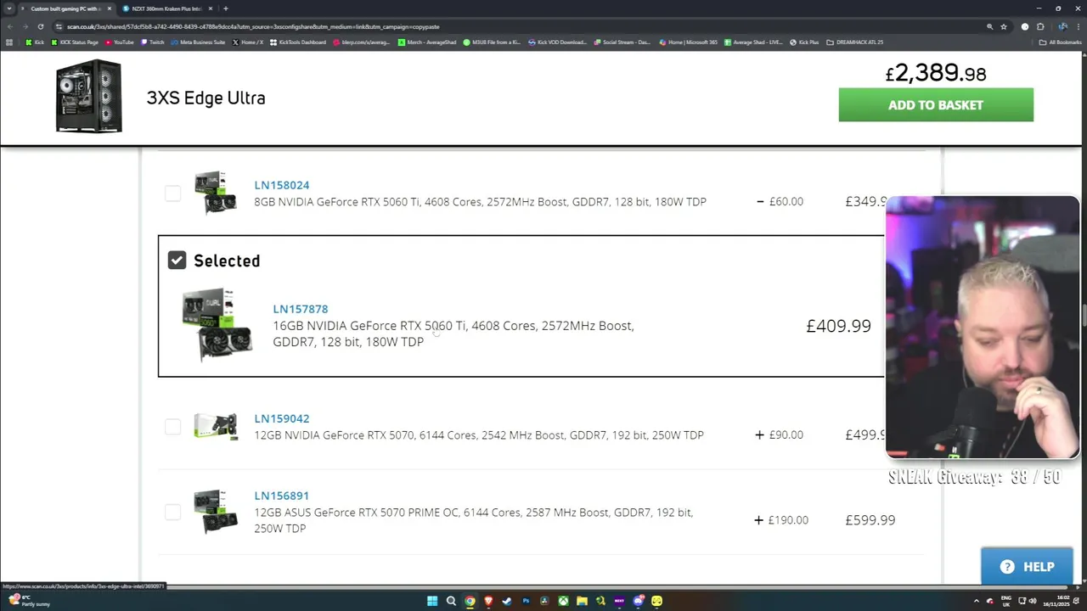
Task: Open product link LN159042
Action: (x=281, y=418)
